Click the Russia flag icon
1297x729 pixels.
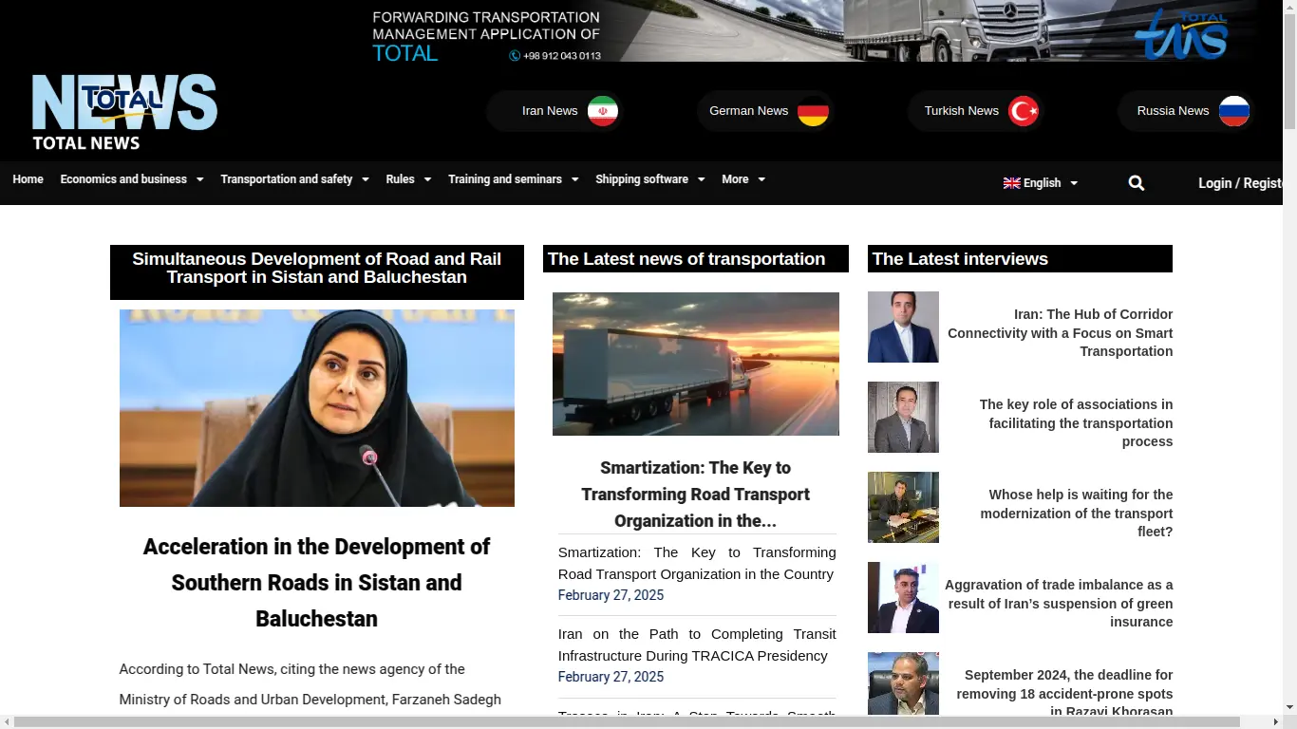(x=1233, y=111)
